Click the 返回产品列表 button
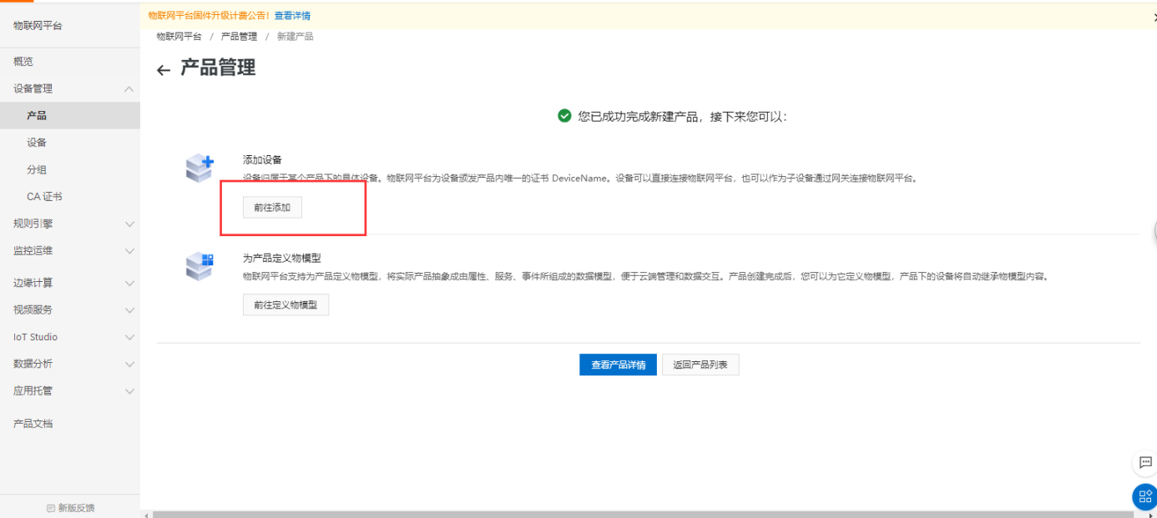 pos(700,365)
